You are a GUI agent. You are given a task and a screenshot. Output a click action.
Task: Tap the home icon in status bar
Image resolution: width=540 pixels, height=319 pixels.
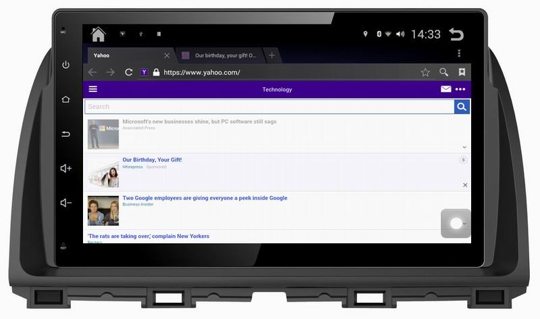[x=98, y=34]
